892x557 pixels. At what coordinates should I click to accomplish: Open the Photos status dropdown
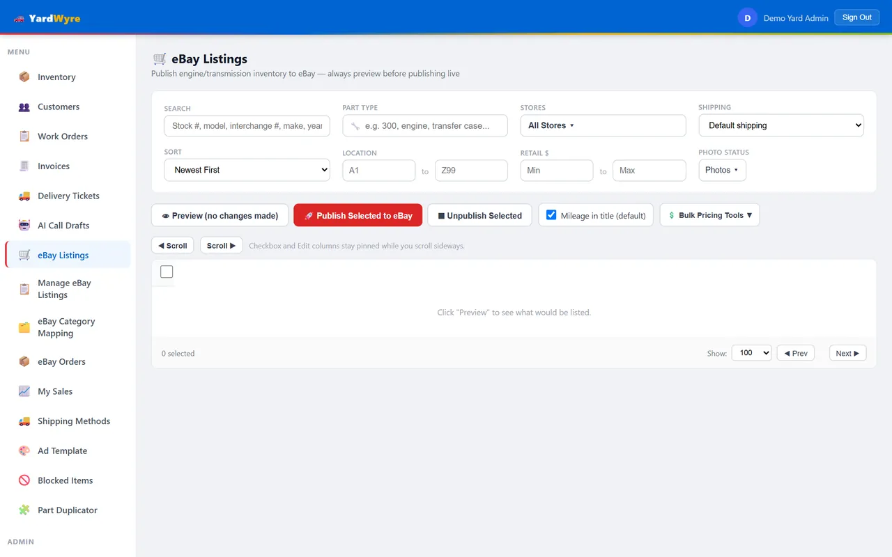coord(722,170)
